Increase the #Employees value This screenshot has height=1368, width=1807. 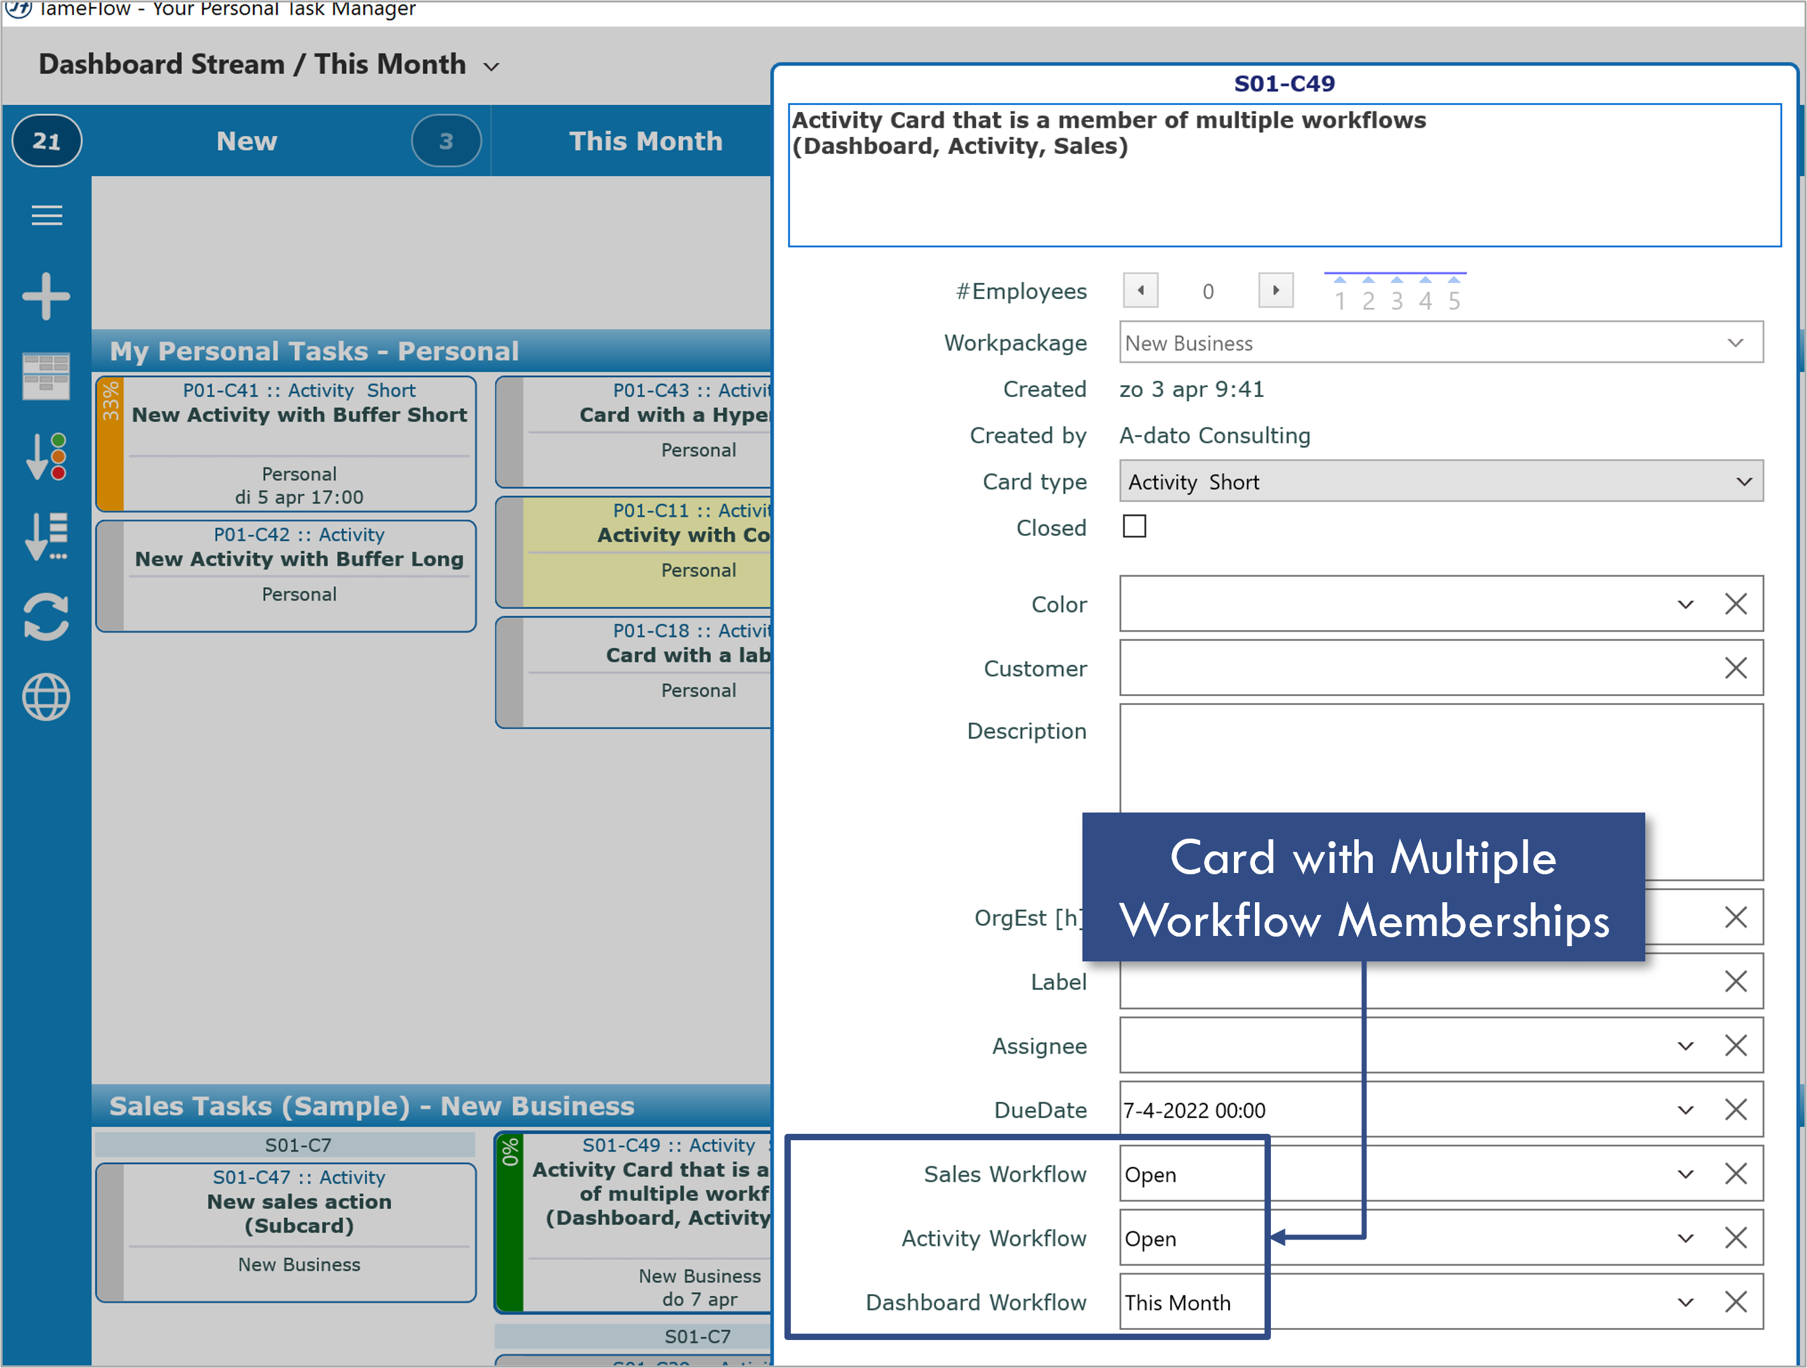tap(1276, 291)
